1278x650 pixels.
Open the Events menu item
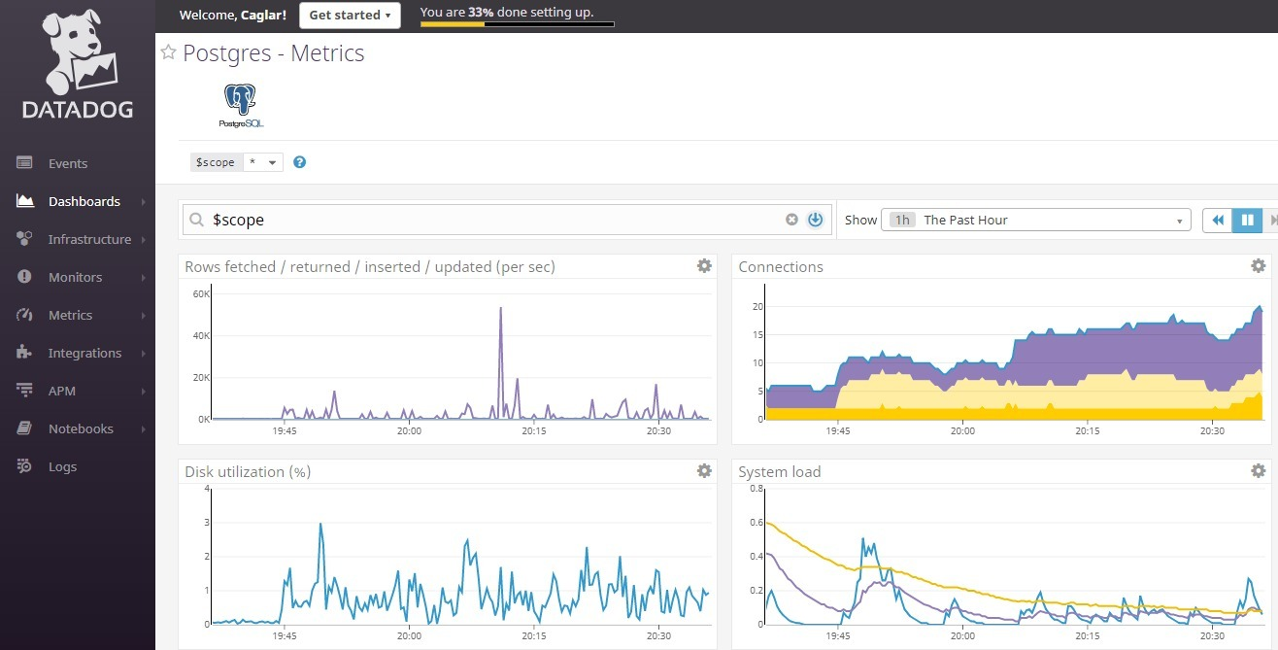[68, 163]
